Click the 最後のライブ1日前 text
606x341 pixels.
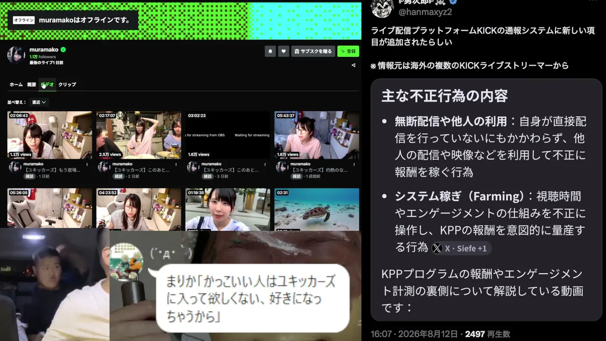click(x=46, y=63)
